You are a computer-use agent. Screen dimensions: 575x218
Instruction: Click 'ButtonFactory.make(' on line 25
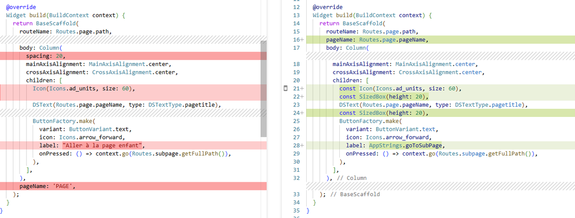[x=370, y=121]
